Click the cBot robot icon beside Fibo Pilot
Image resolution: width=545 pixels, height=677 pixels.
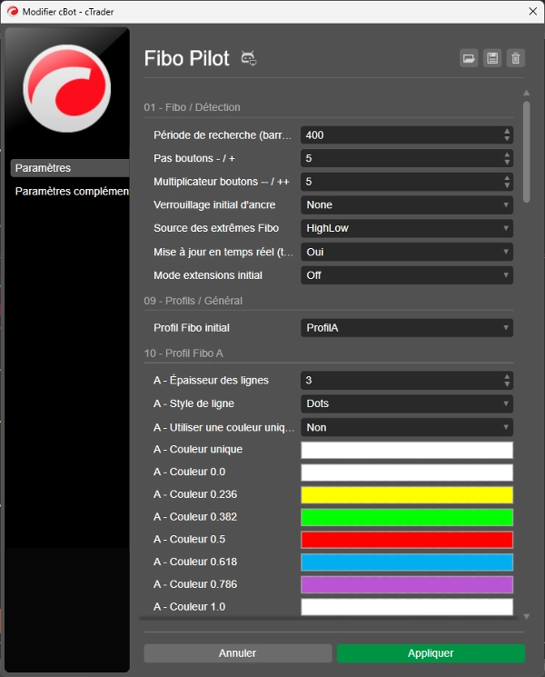coord(249,58)
